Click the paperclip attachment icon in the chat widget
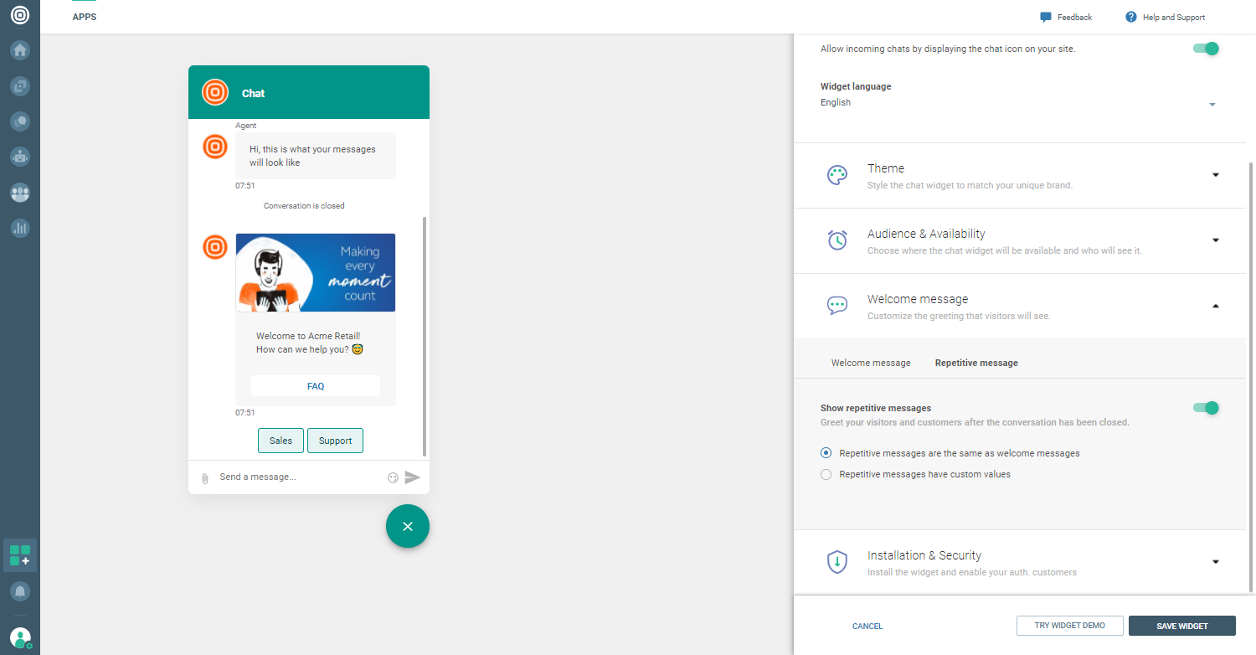This screenshot has width=1256, height=655. point(205,477)
